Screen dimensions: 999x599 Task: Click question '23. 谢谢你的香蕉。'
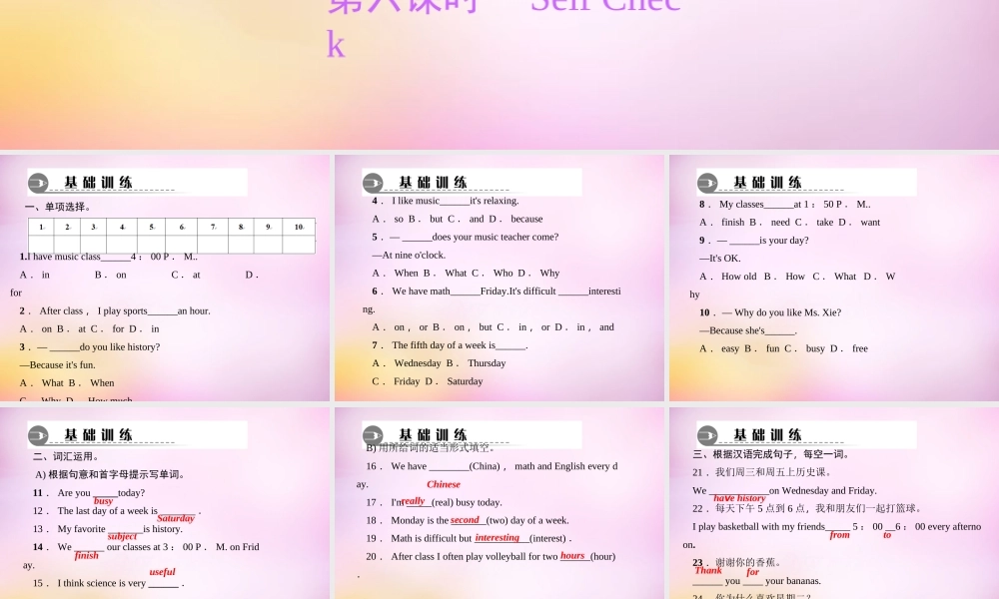point(737,563)
